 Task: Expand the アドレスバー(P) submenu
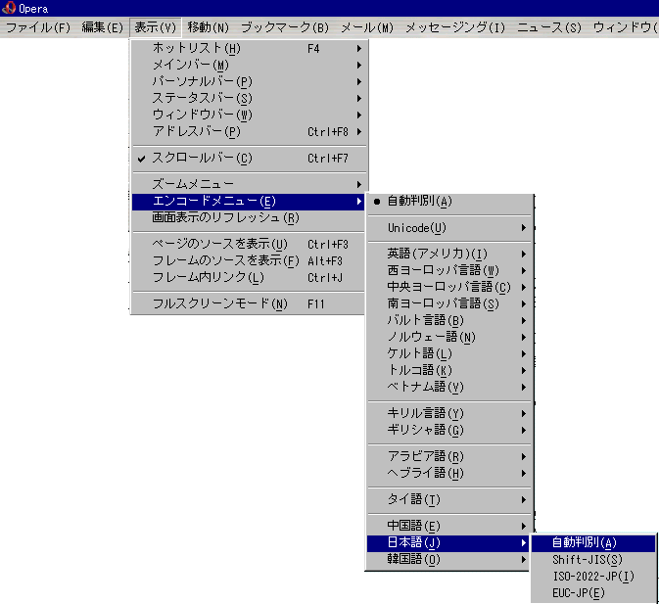[248, 131]
